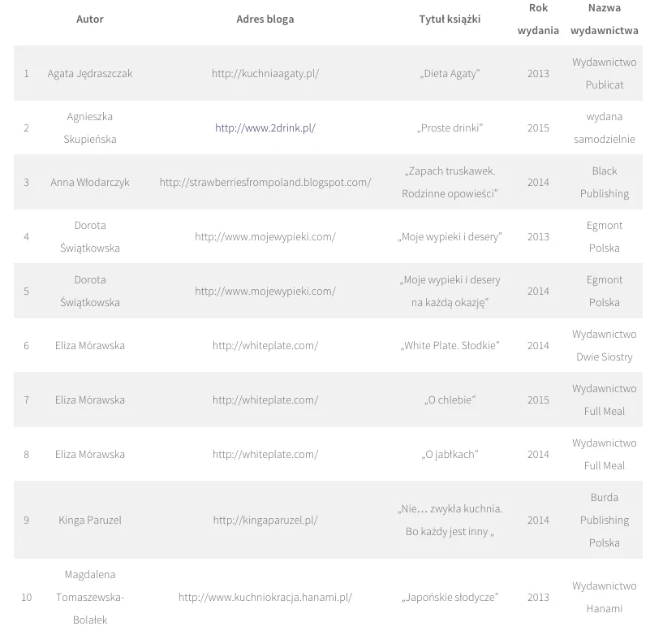
Task: Click the Nazwa wydawnictwa column header
Action: coord(605,19)
